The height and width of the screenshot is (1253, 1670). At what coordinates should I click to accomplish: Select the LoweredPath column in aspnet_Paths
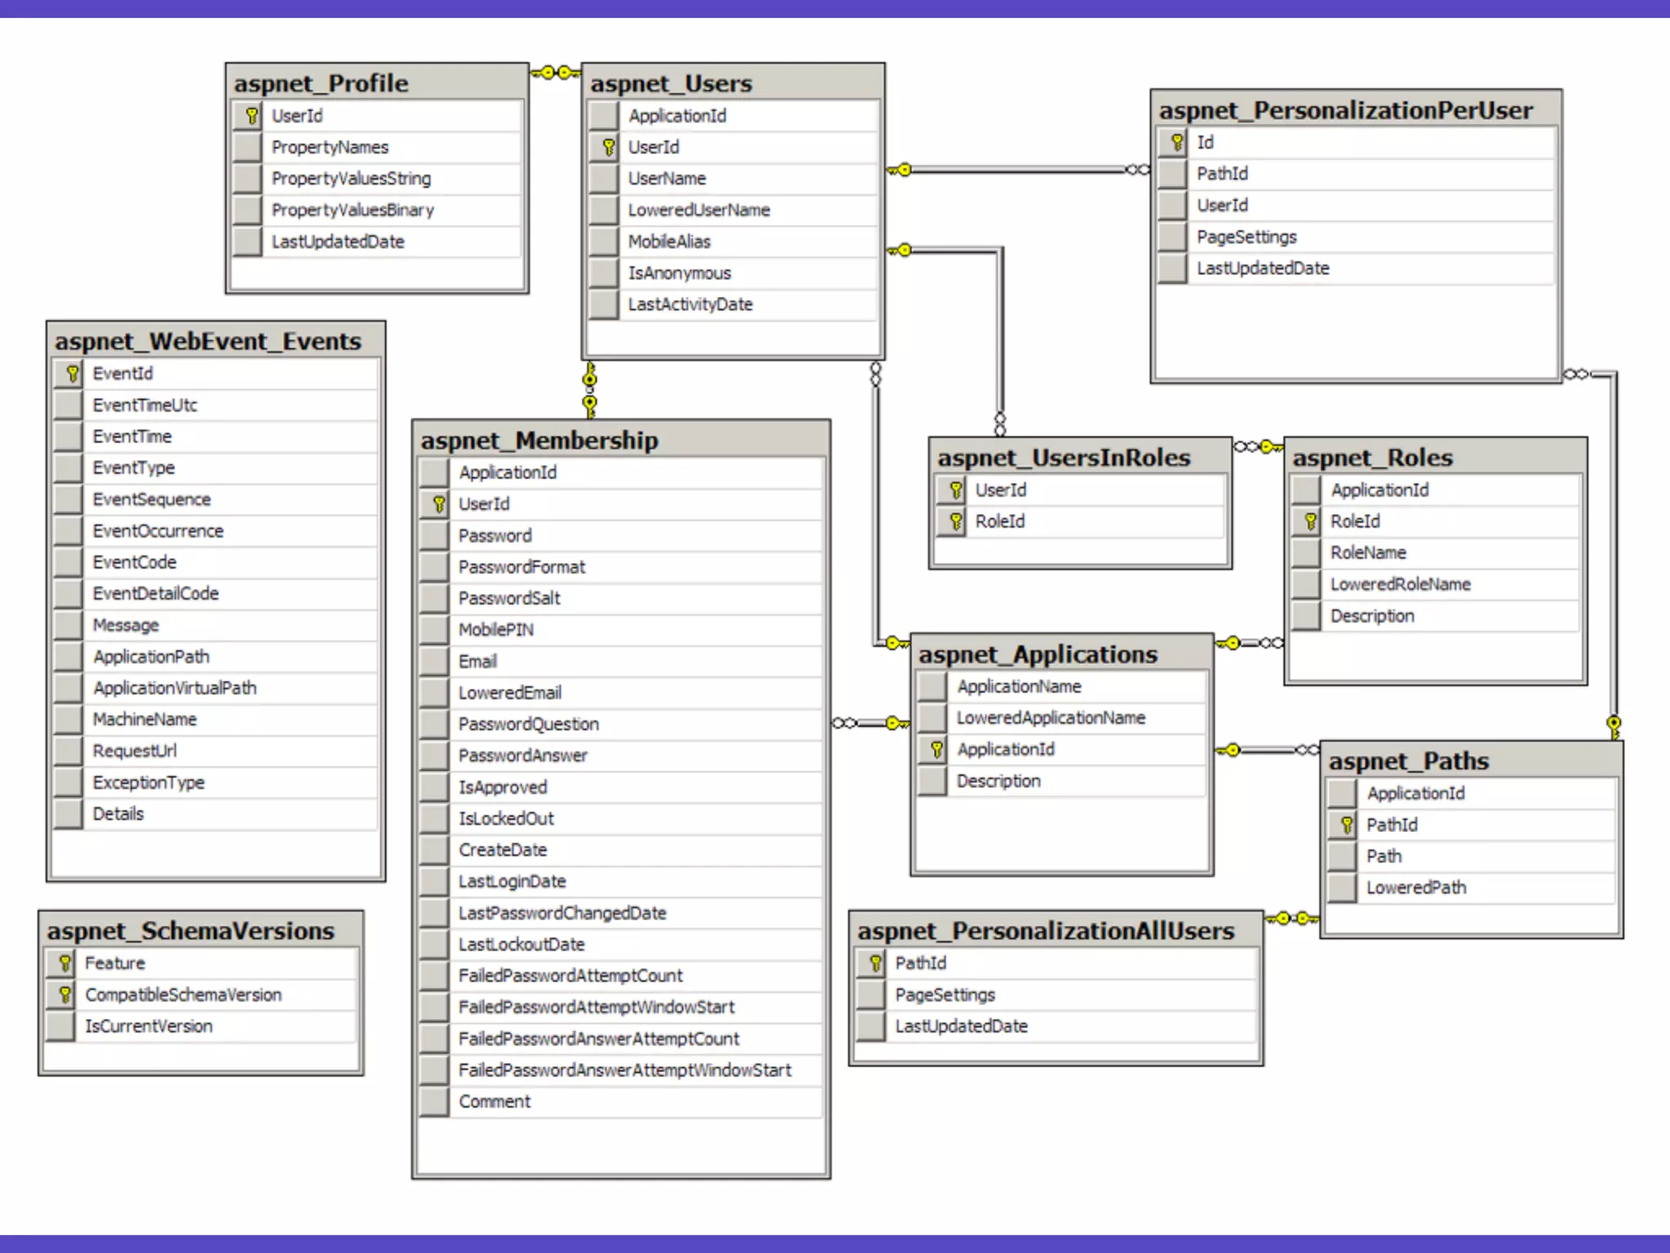tap(1416, 888)
